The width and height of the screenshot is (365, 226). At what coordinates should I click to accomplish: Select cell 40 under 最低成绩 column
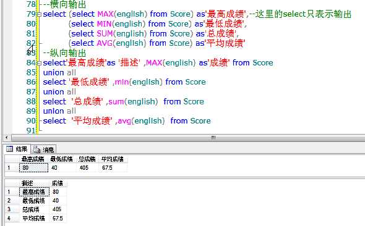point(62,168)
